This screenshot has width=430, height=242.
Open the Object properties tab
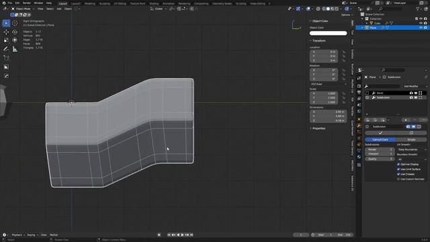pyautogui.click(x=359, y=120)
